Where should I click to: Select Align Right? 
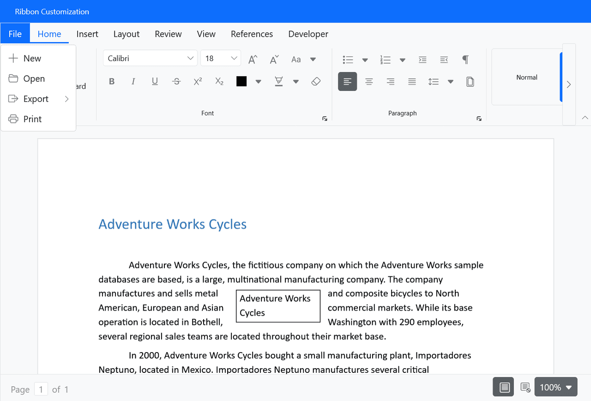pyautogui.click(x=391, y=82)
